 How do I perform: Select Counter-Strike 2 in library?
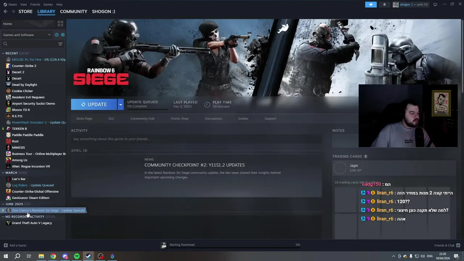click(24, 66)
